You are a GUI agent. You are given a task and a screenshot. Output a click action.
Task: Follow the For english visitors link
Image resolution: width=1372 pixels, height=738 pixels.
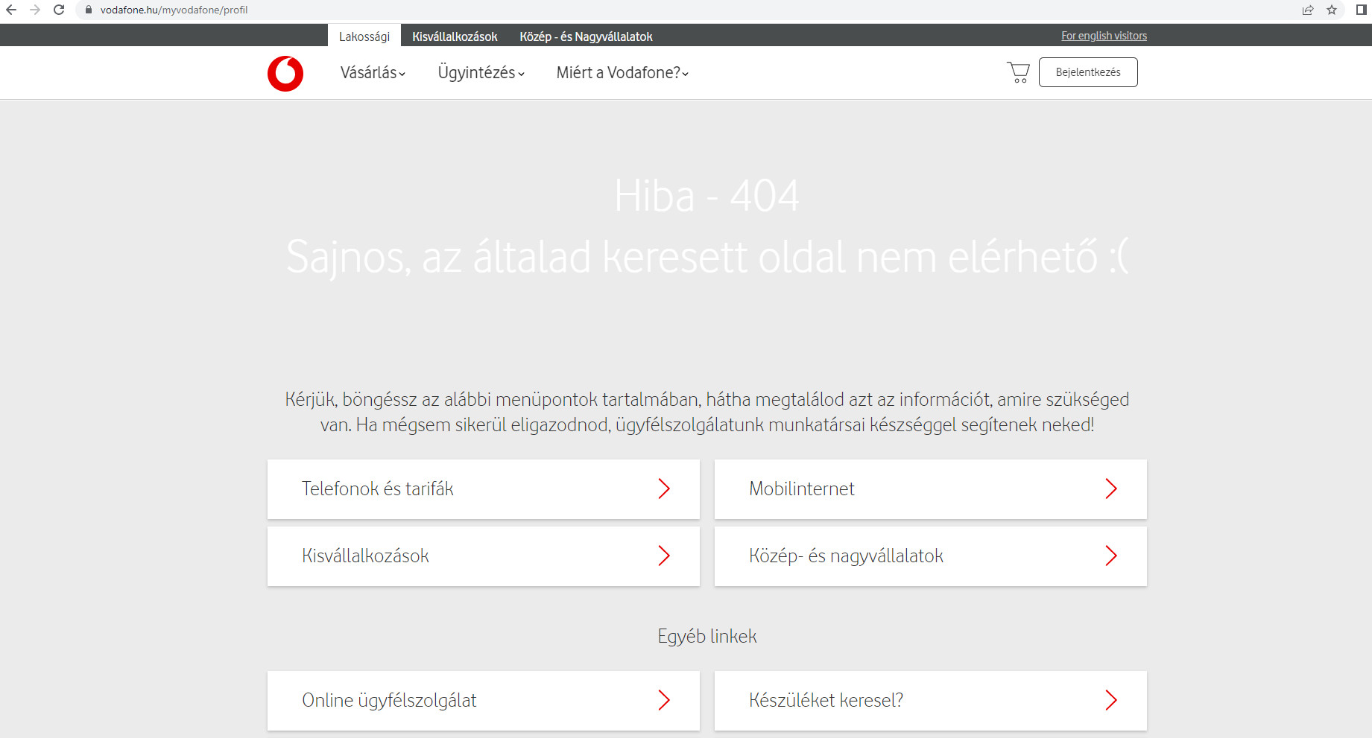(x=1104, y=36)
